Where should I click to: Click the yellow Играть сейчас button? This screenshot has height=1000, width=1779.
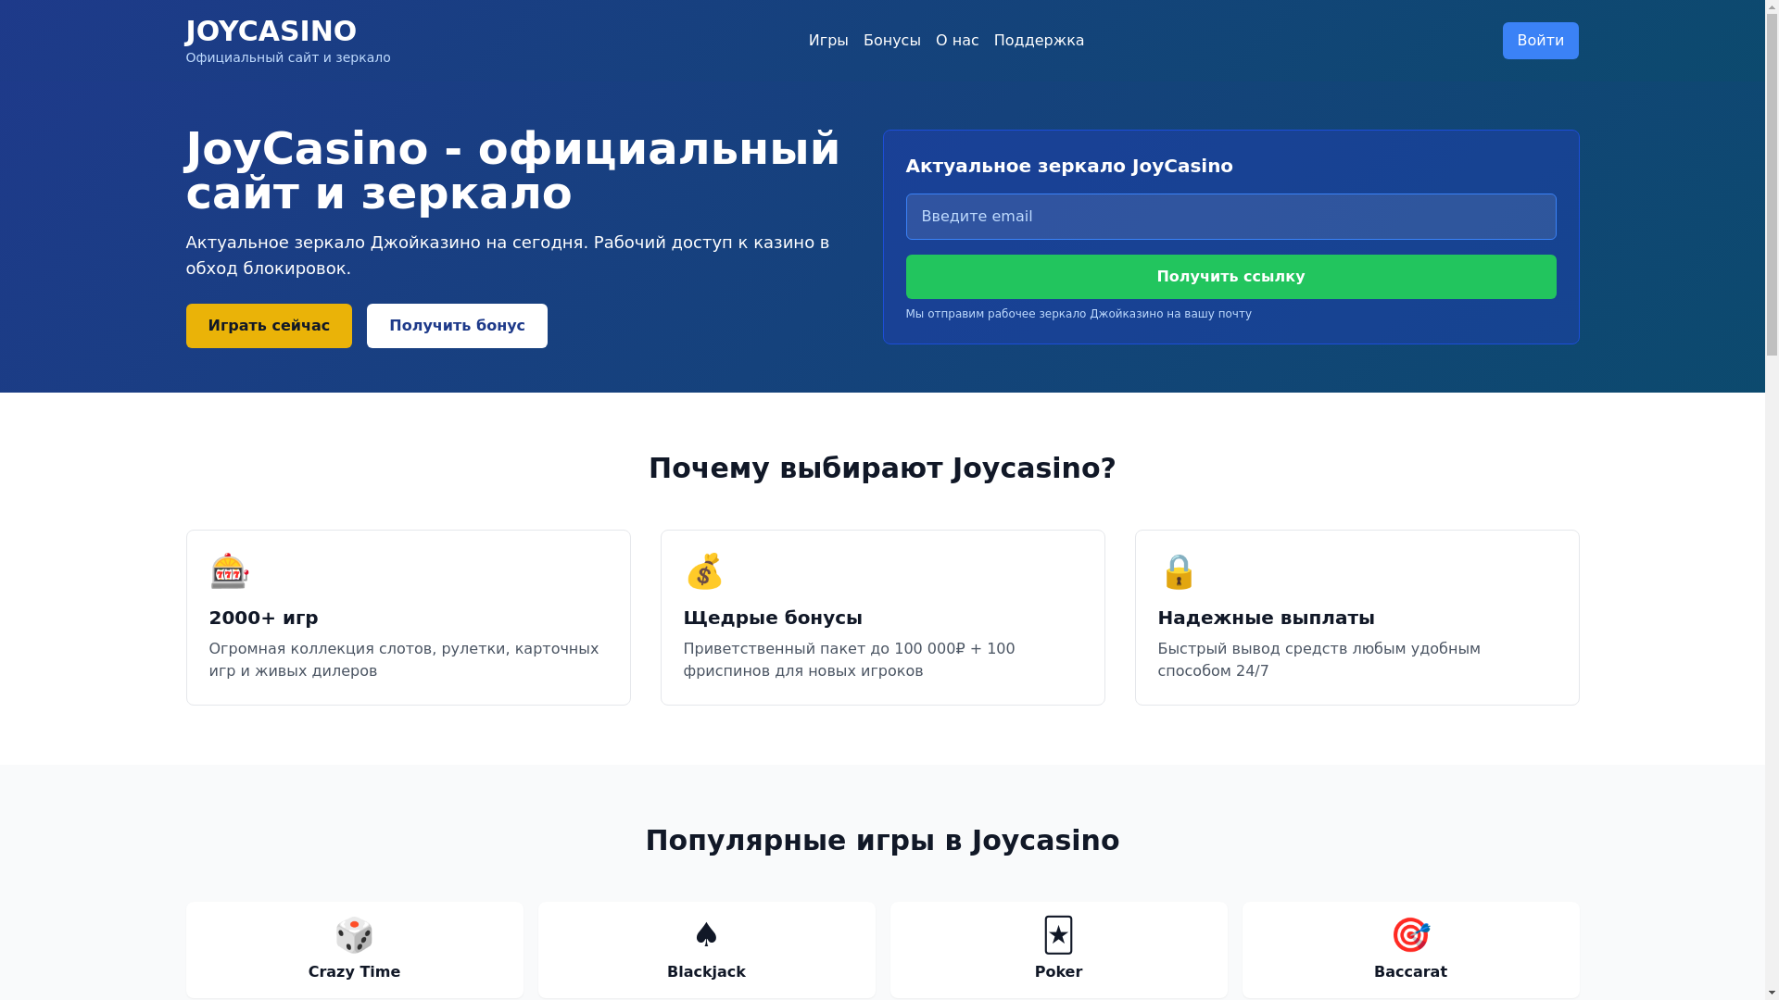click(269, 326)
